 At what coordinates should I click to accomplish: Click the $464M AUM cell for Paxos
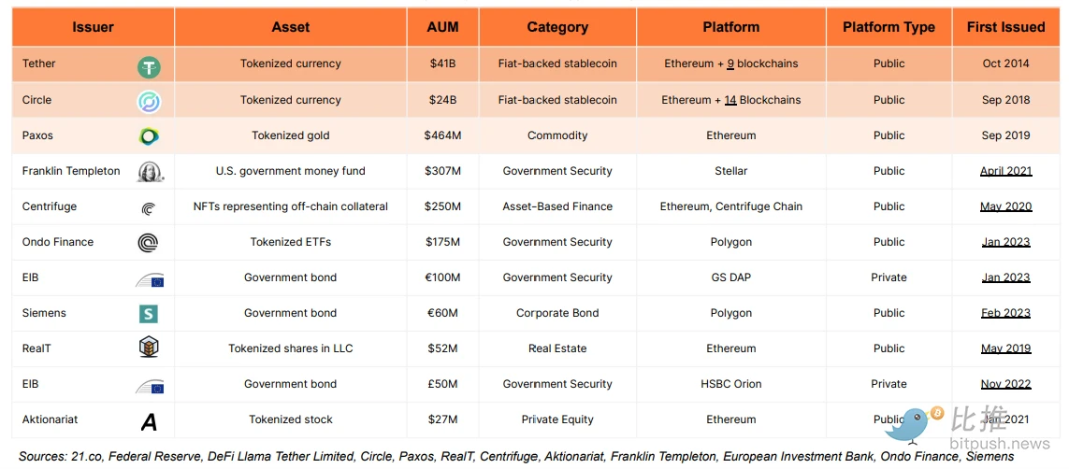443,135
